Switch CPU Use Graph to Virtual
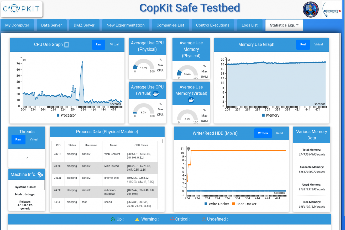Screen dimensions: 345x230 tap(114, 45)
